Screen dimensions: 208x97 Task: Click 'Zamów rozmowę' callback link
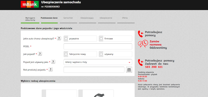[155, 43]
